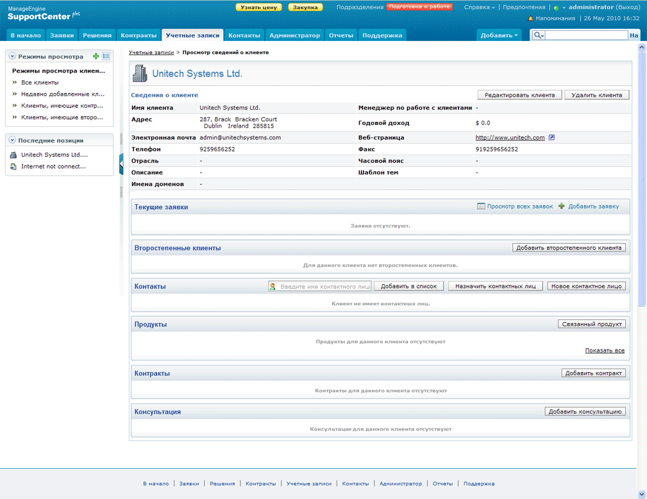Select Все клиенты view in sidebar
647x499 pixels.
40,83
